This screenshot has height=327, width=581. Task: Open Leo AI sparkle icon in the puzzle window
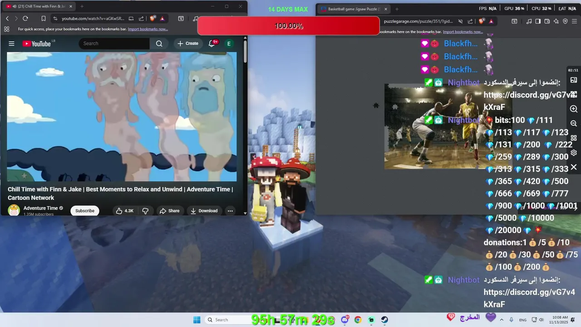pyautogui.click(x=556, y=21)
